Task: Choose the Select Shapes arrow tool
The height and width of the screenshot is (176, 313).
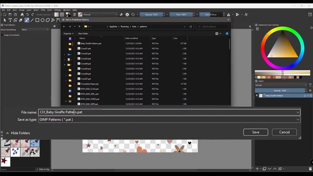Action: tap(5, 20)
